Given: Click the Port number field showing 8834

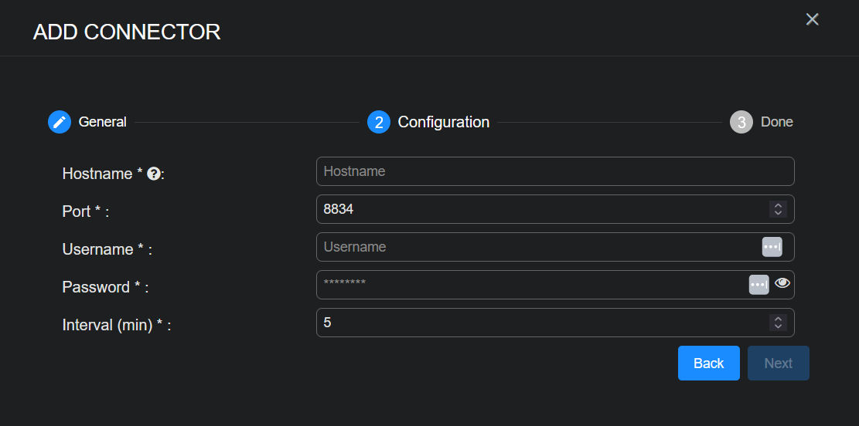Looking at the screenshot, I should [x=541, y=209].
